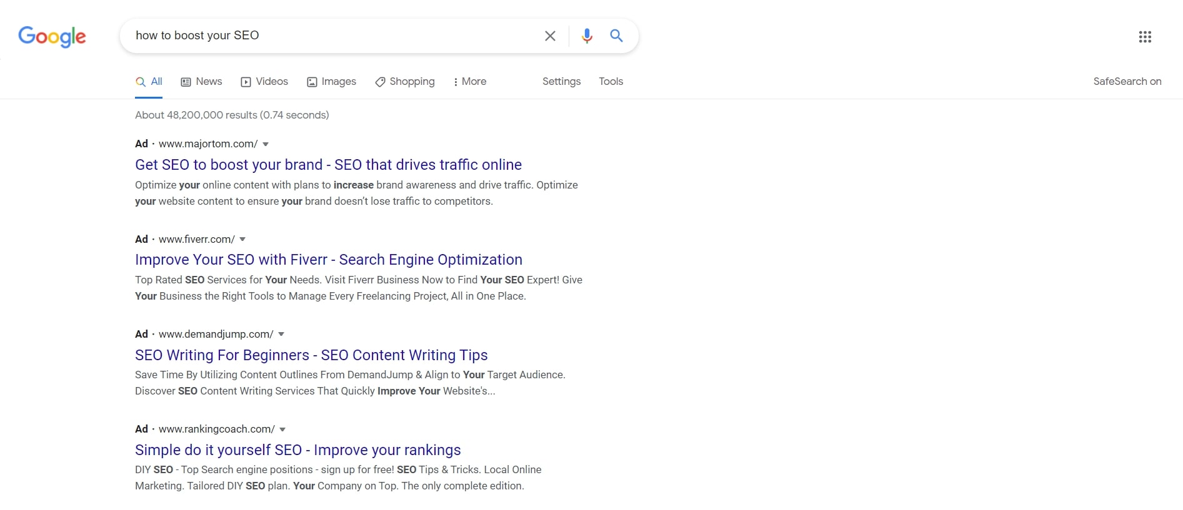The height and width of the screenshot is (510, 1183).
Task: Expand the dropdown arrow next to www.rankingcoach.com
Action: tap(282, 429)
